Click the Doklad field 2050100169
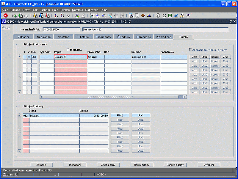Image resolution: width=238 pixels, height=179 pixels. tap(94, 116)
